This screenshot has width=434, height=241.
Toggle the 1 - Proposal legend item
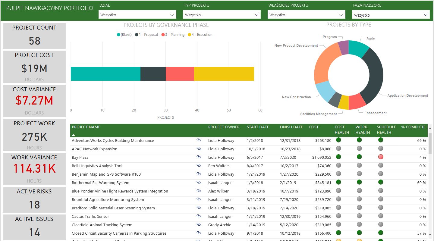point(146,35)
